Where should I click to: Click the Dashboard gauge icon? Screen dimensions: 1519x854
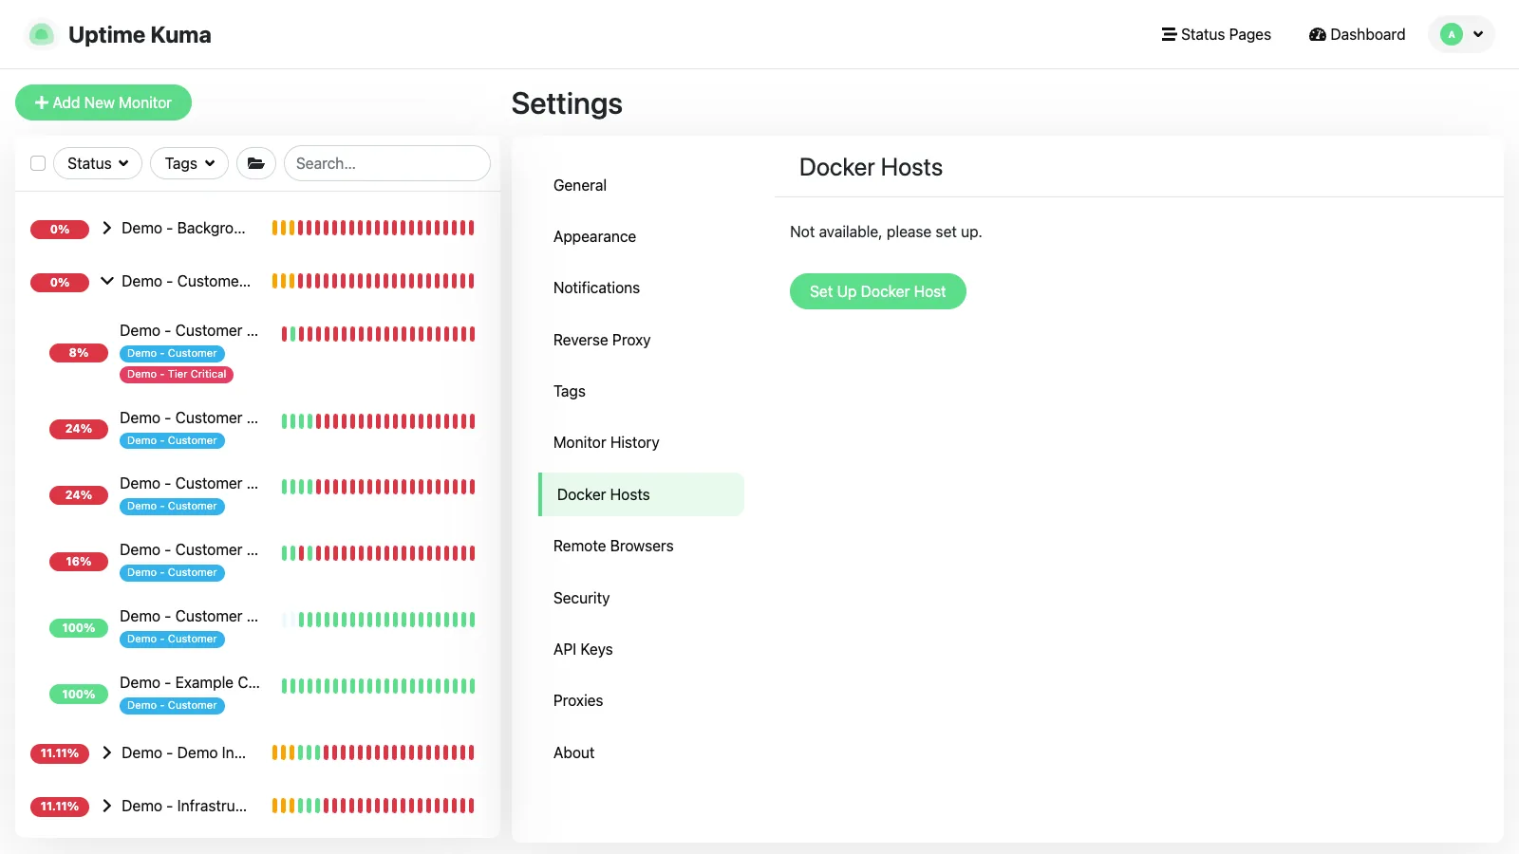(1318, 34)
